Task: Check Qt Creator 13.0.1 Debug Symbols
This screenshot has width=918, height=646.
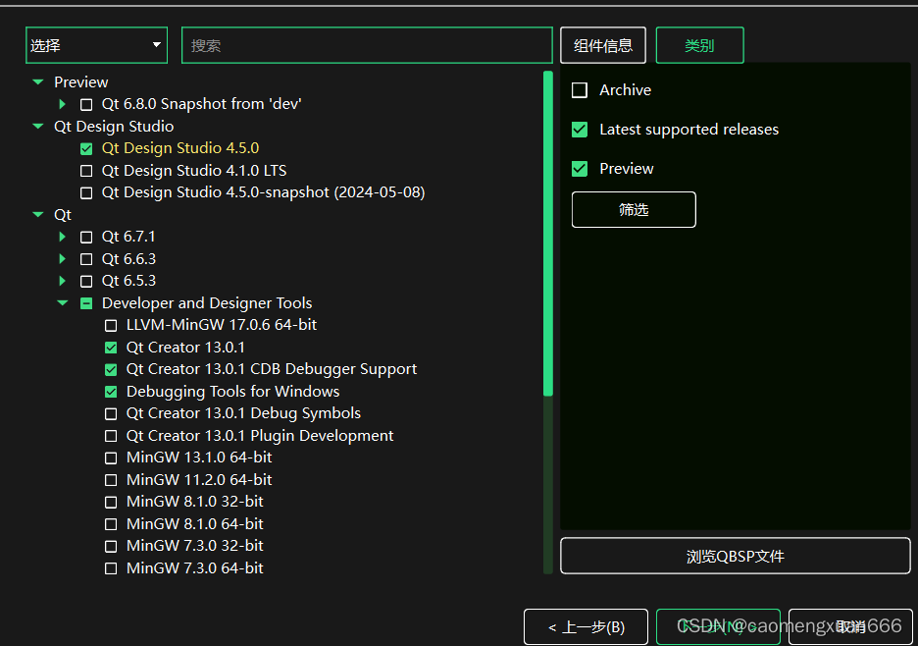Action: point(111,414)
